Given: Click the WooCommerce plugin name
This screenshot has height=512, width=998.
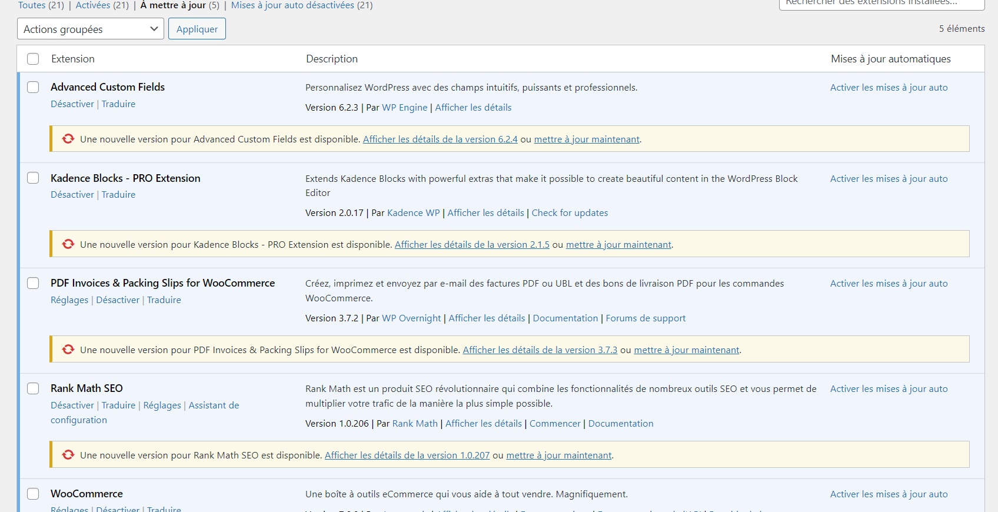Looking at the screenshot, I should [x=87, y=494].
